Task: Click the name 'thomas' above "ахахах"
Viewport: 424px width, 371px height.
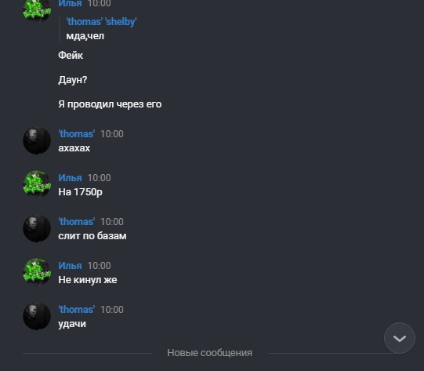Action: click(77, 134)
